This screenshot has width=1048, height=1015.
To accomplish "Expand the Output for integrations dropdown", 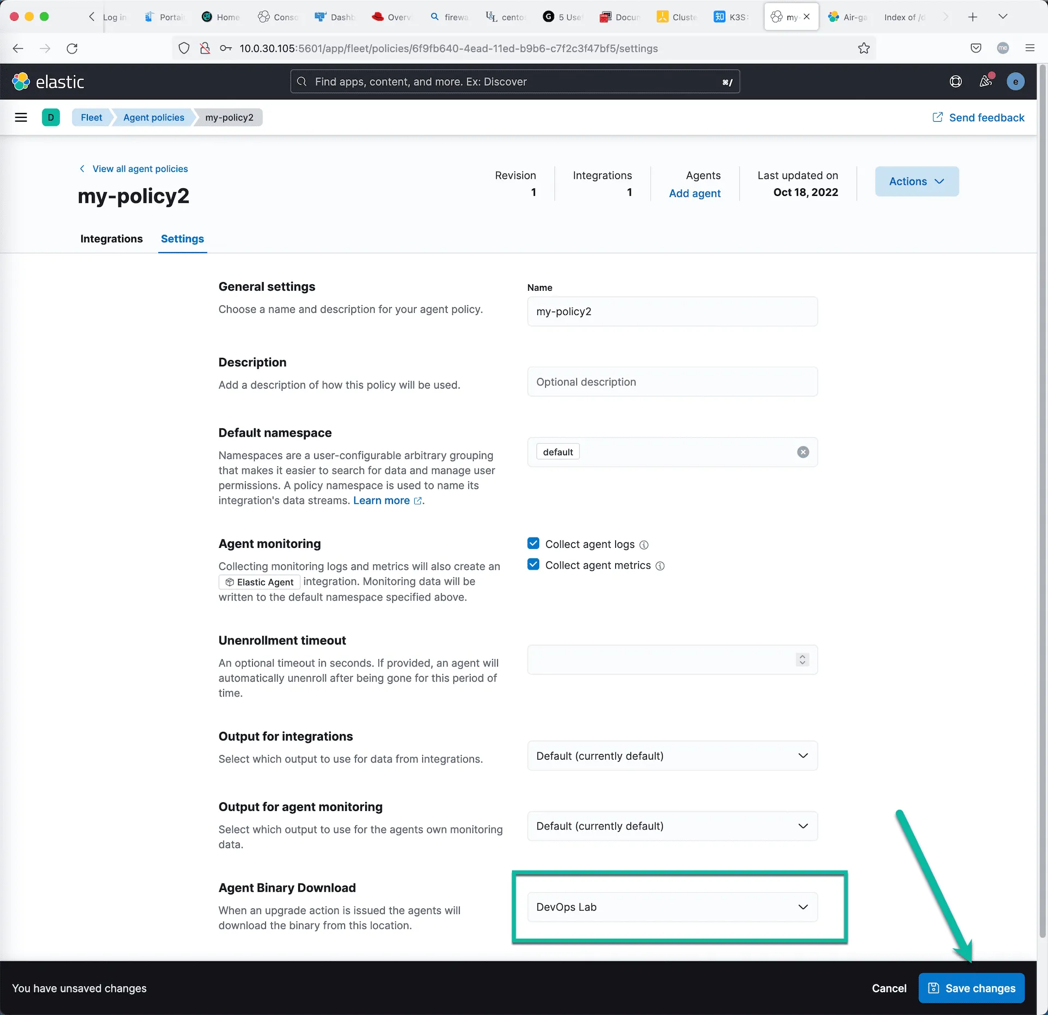I will coord(672,756).
